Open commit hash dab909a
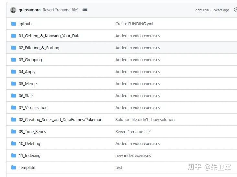The width and height of the screenshot is (237, 177). pyautogui.click(x=202, y=10)
